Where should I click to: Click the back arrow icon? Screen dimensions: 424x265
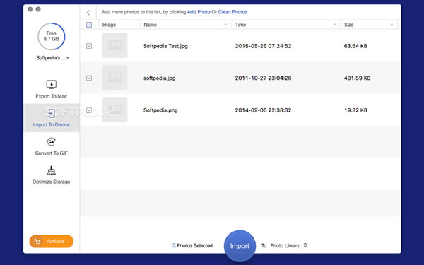click(88, 13)
